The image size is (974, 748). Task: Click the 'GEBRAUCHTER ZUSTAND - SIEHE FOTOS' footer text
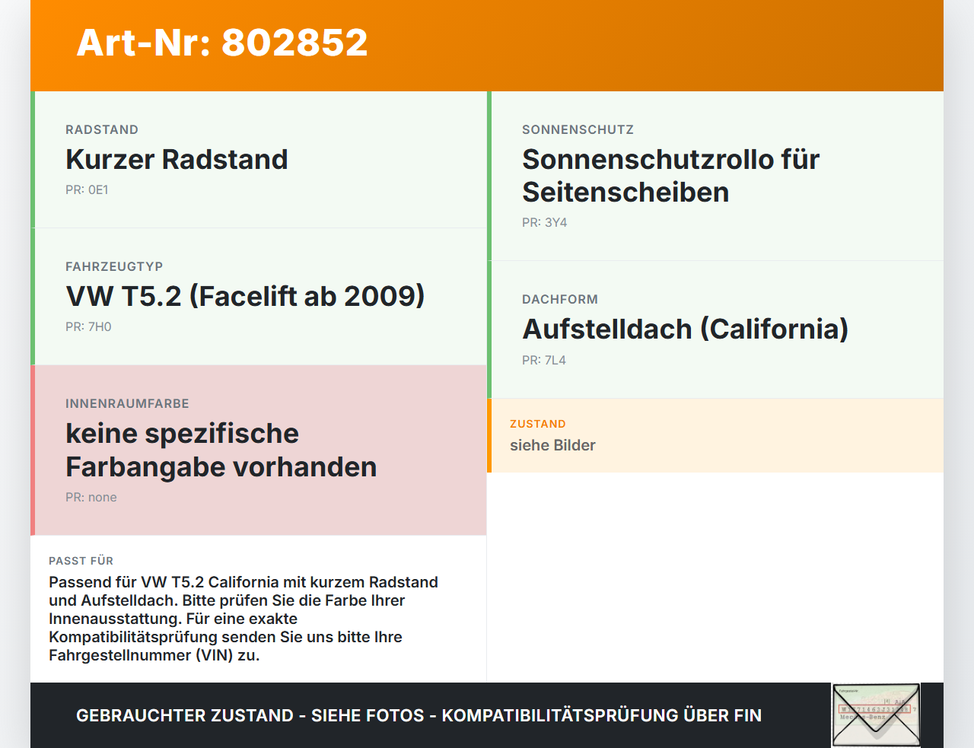click(x=419, y=715)
